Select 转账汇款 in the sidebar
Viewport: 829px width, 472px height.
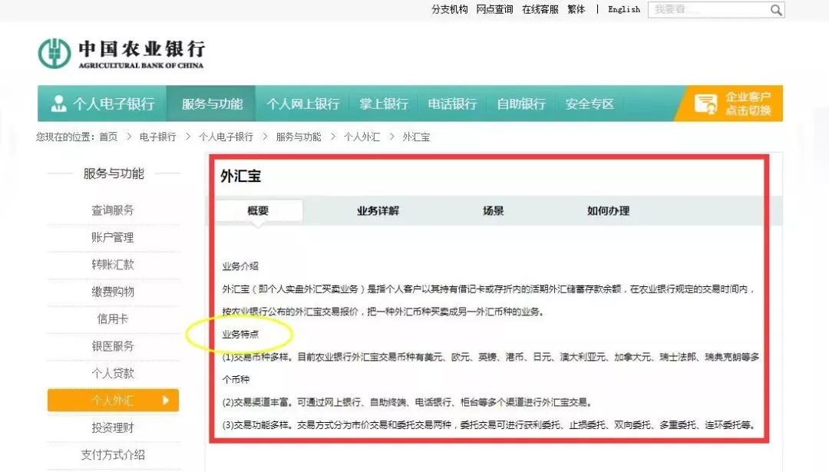pyautogui.click(x=113, y=265)
